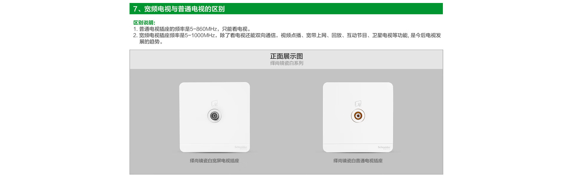Click the bottom strip of the left socket panel
Screen dimensions: 573x184
click(x=215, y=148)
